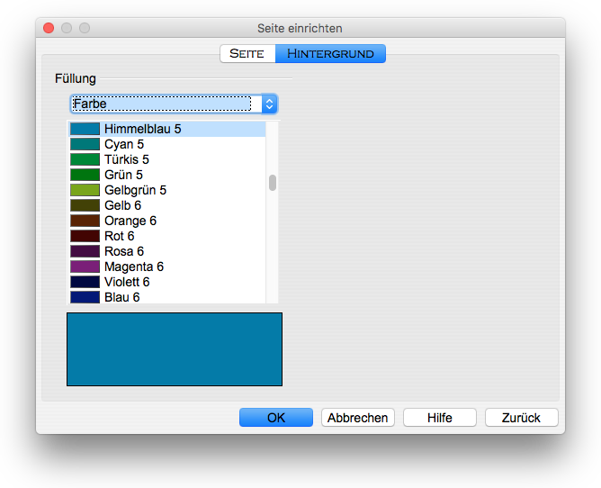This screenshot has height=488, width=601.
Task: Pick the Gelbgrün 5 color swatch
Action: pyautogui.click(x=85, y=190)
